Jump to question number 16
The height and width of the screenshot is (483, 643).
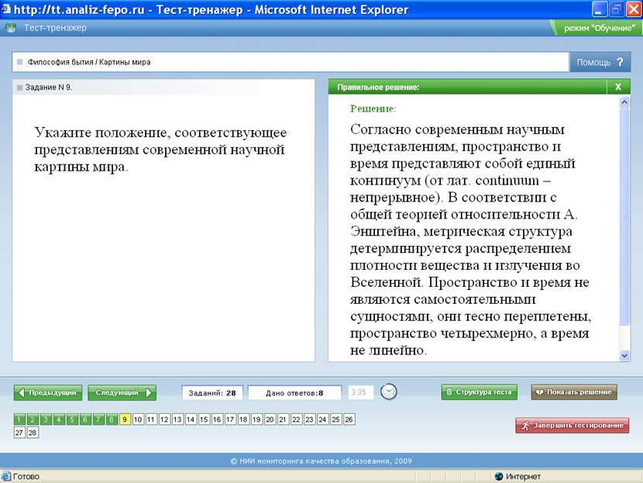[x=217, y=419]
